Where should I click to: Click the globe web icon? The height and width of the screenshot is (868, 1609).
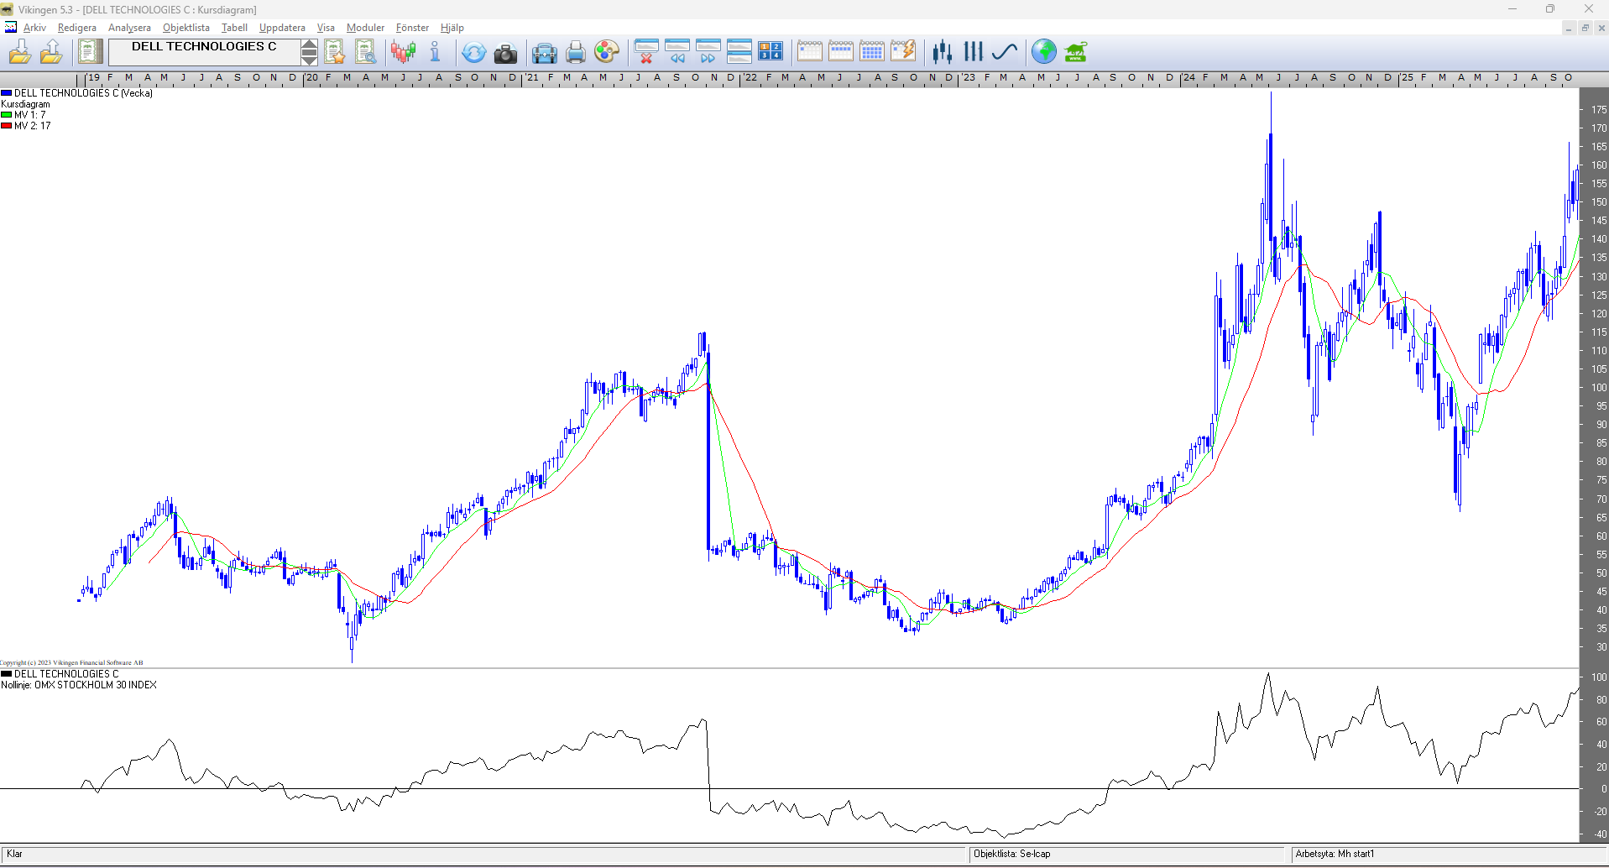pyautogui.click(x=1043, y=52)
